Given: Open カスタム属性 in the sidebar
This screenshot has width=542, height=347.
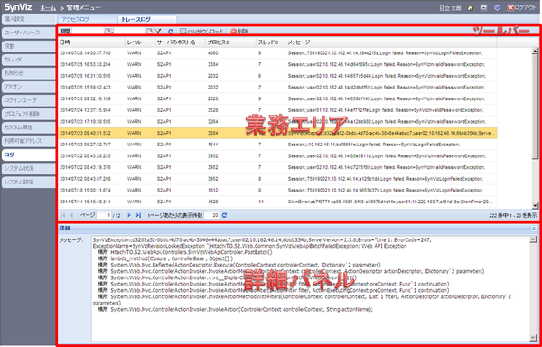Looking at the screenshot, I should (28, 127).
